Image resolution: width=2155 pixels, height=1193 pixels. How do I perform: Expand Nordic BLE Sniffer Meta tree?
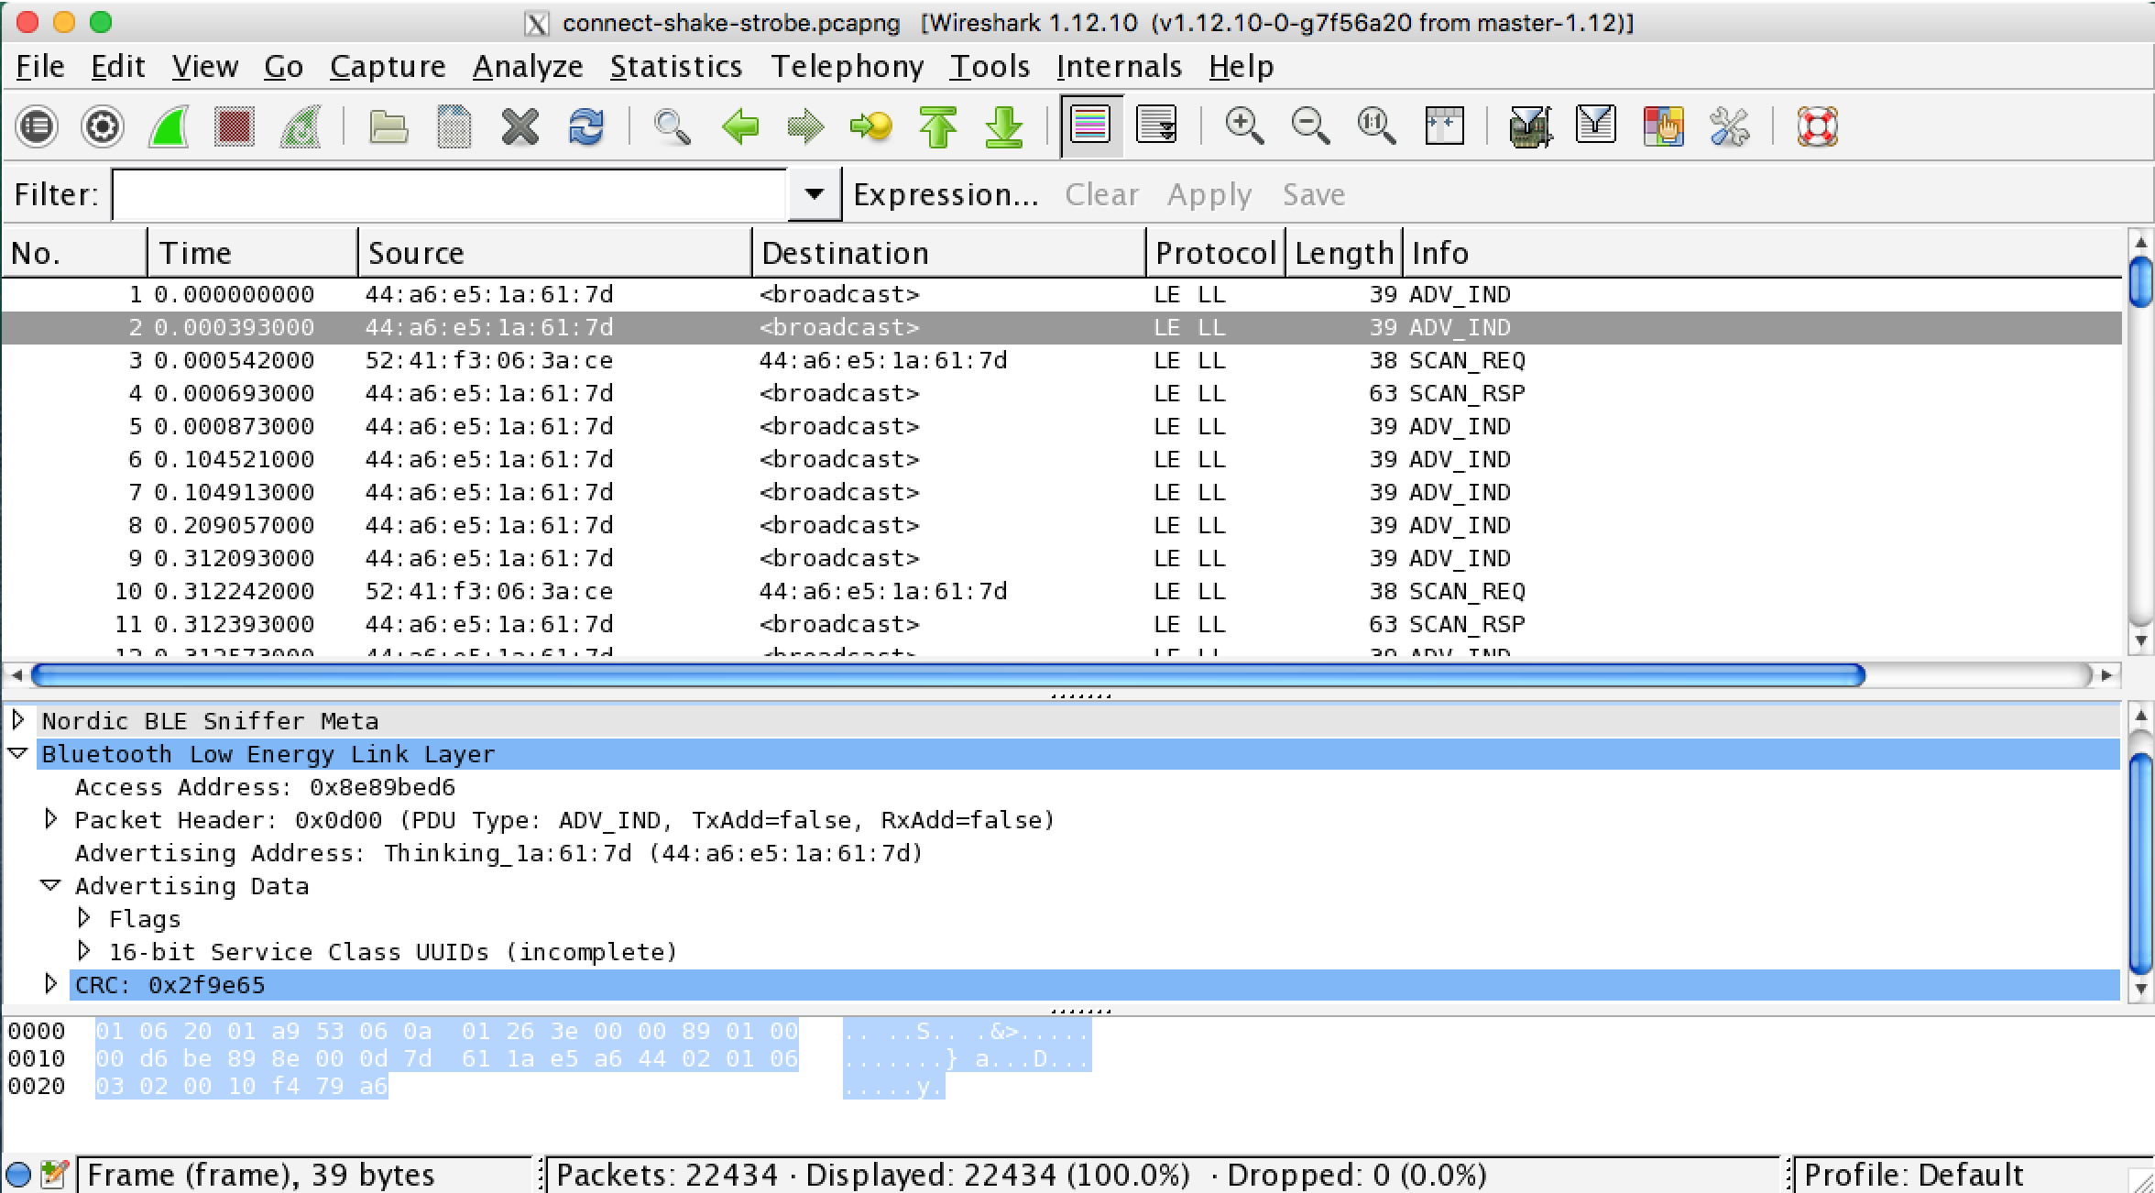(18, 719)
